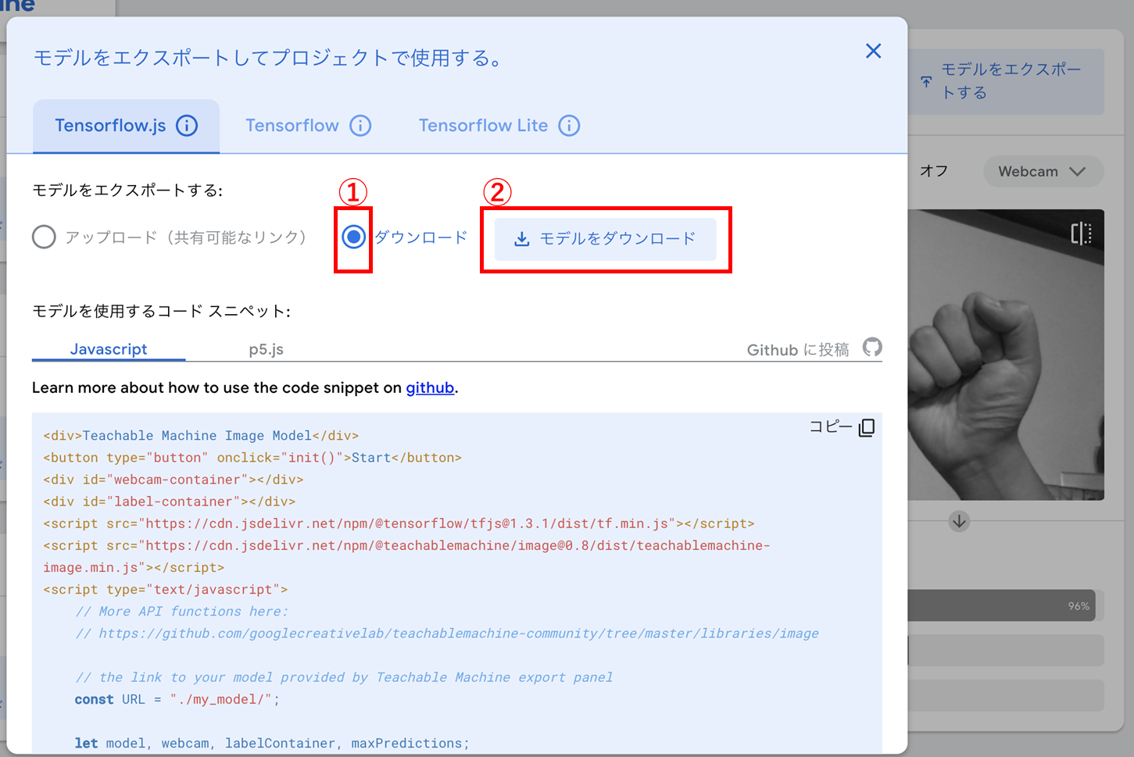Click the Tensorflow.js info icon
This screenshot has width=1134, height=757.
187,125
